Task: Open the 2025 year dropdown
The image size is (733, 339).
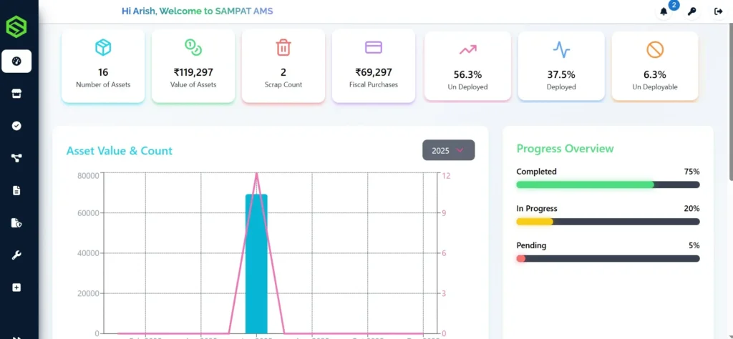Action: point(448,150)
